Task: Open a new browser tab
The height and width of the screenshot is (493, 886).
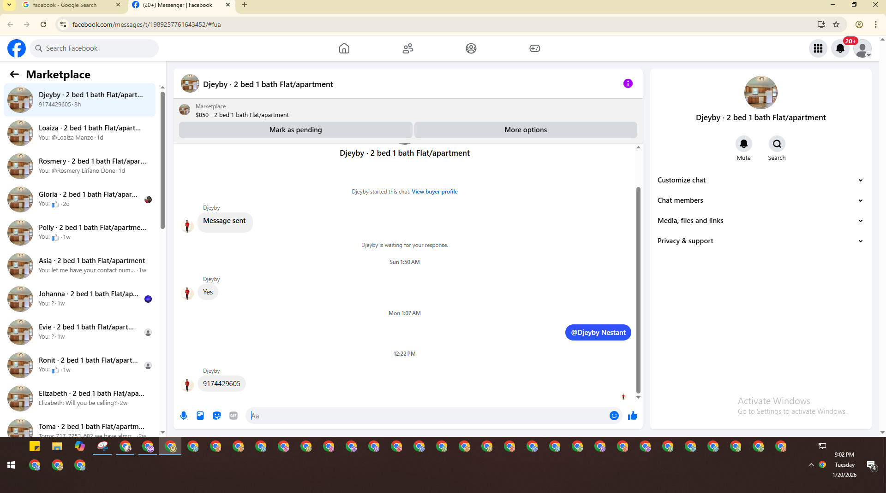Action: pos(245,5)
